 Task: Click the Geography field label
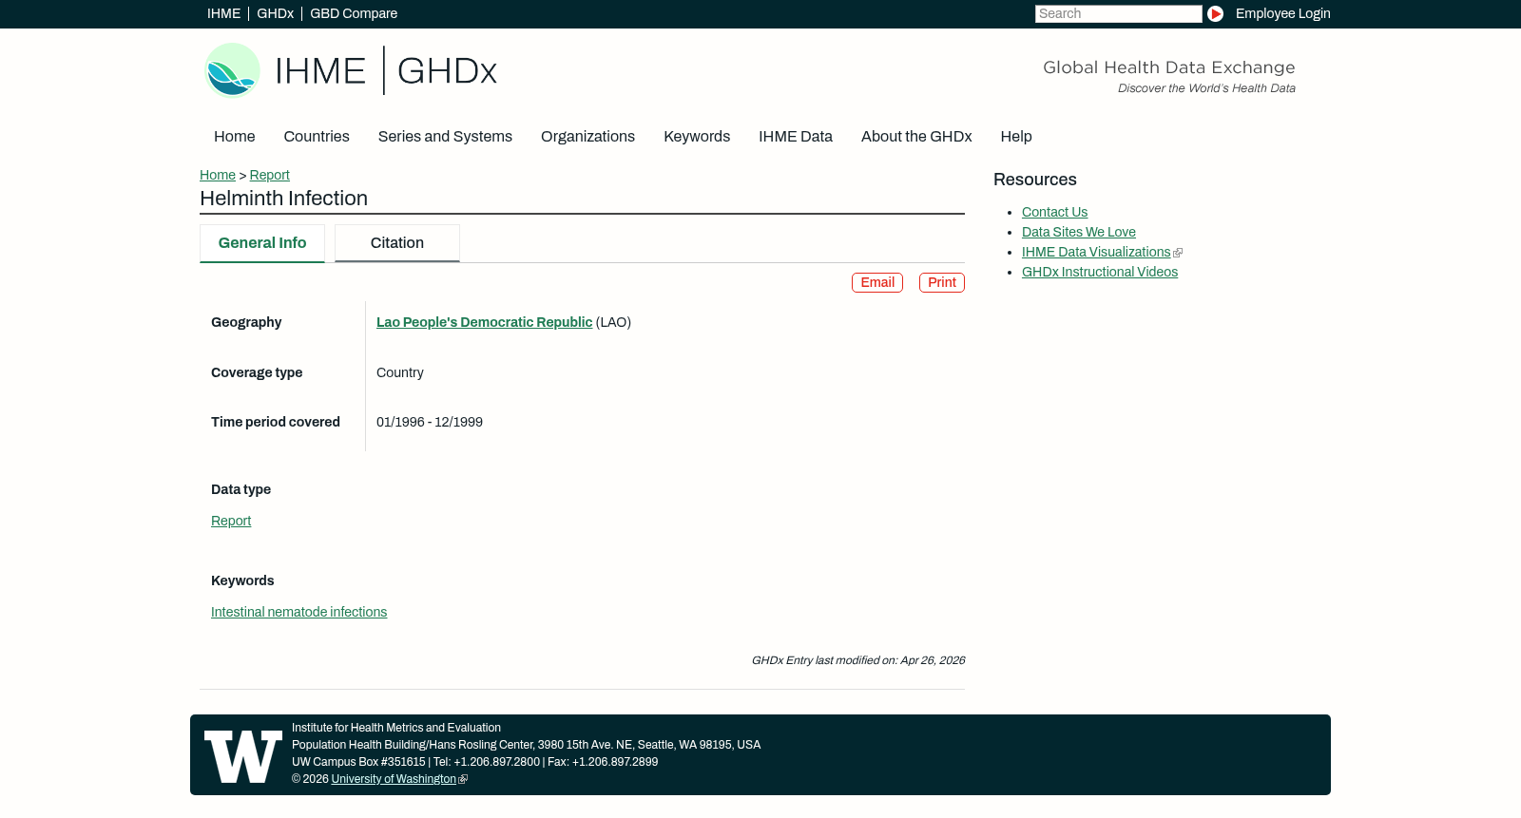[246, 323]
